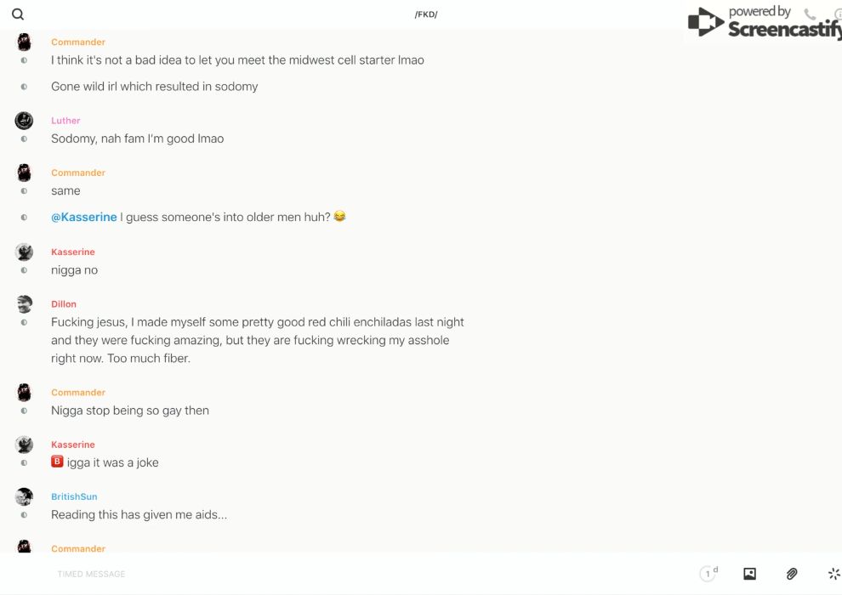The width and height of the screenshot is (842, 595).
Task: Click Commander's avatar above 'stop being so gay' message
Action: 24,393
